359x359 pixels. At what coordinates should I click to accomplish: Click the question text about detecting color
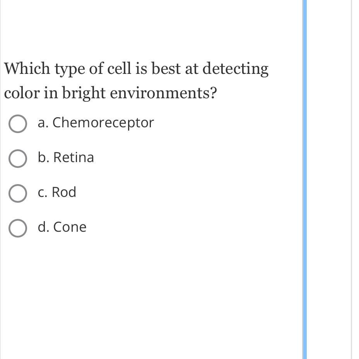135,80
